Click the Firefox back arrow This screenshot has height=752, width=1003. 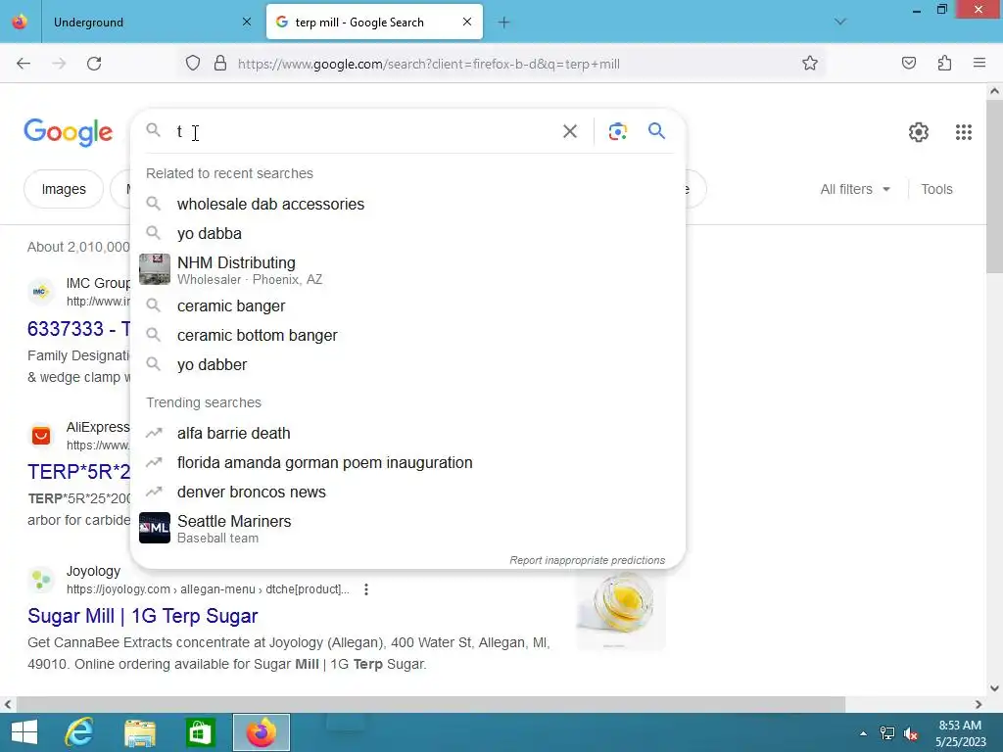click(x=24, y=64)
